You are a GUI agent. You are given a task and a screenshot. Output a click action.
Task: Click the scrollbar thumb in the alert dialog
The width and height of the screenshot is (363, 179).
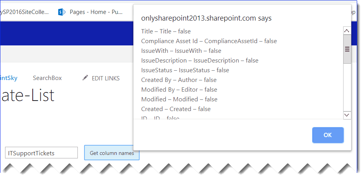[347, 49]
